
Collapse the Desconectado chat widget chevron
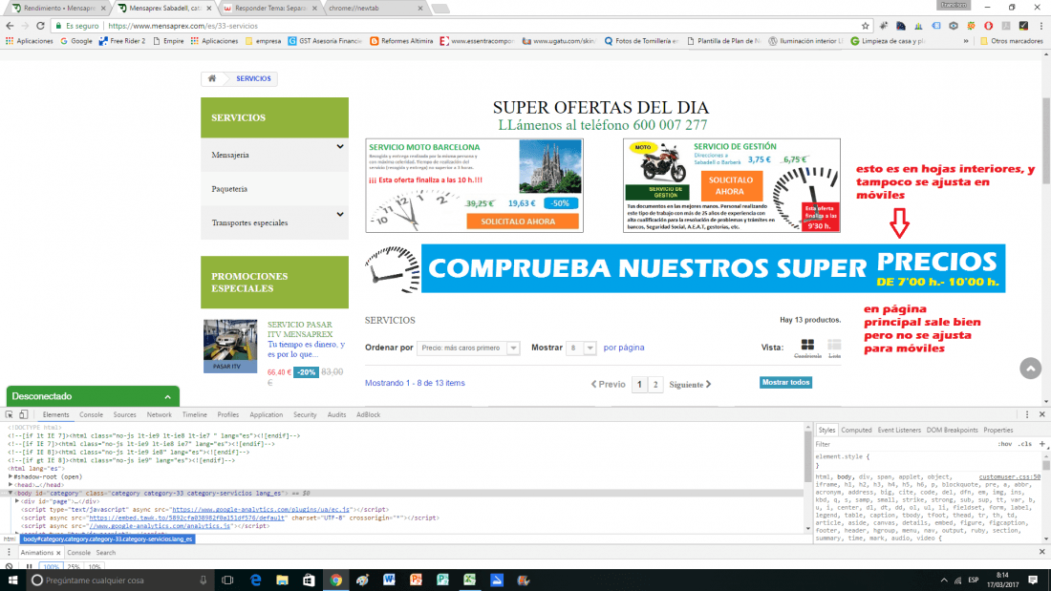pyautogui.click(x=167, y=396)
